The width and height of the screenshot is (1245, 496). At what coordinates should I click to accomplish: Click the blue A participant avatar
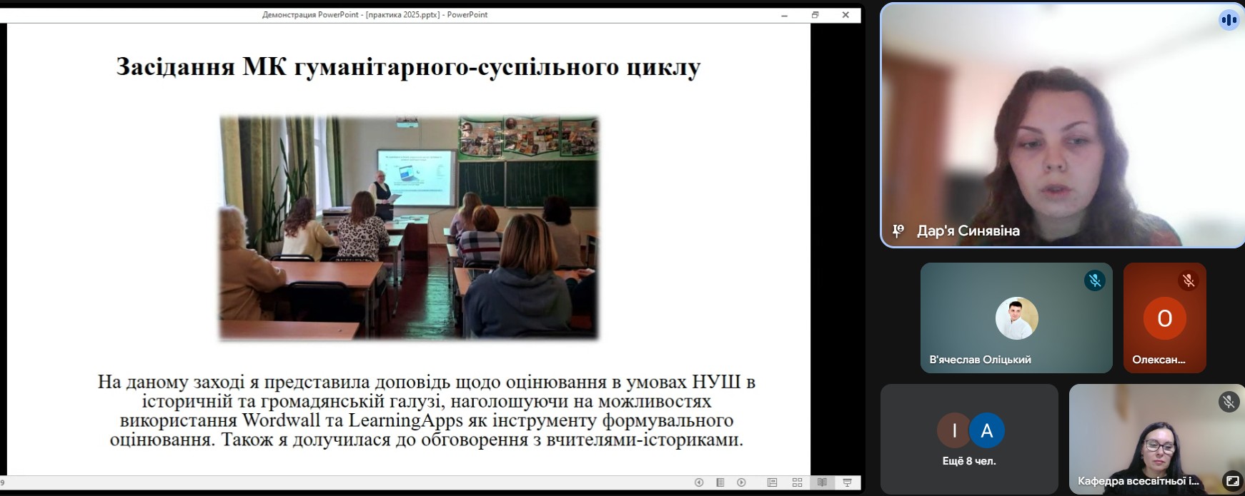pos(987,430)
